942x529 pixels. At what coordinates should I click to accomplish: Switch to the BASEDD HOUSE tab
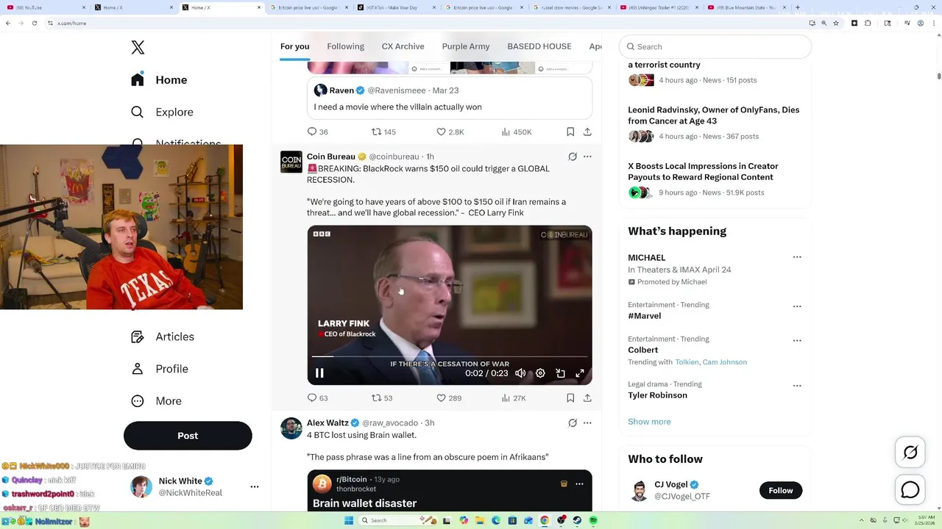539,46
